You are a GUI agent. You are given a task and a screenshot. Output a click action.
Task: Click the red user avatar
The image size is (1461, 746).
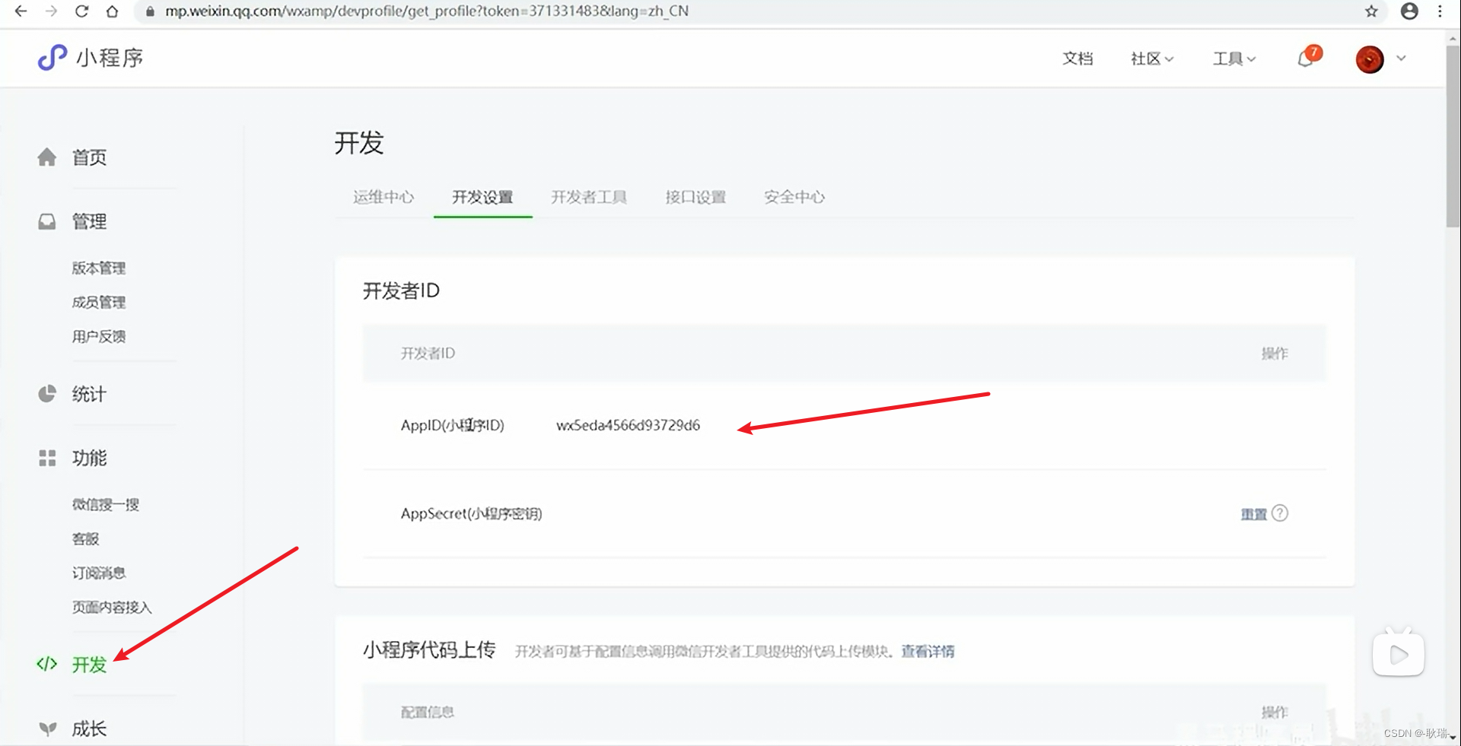[1370, 59]
